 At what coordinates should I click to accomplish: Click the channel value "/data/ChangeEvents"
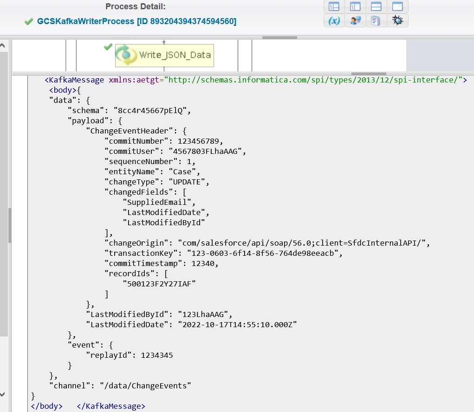tap(145, 386)
